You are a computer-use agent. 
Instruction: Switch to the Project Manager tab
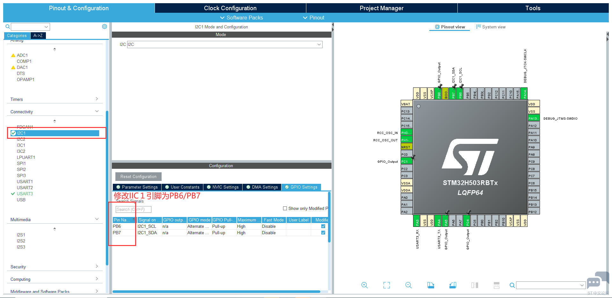point(382,8)
